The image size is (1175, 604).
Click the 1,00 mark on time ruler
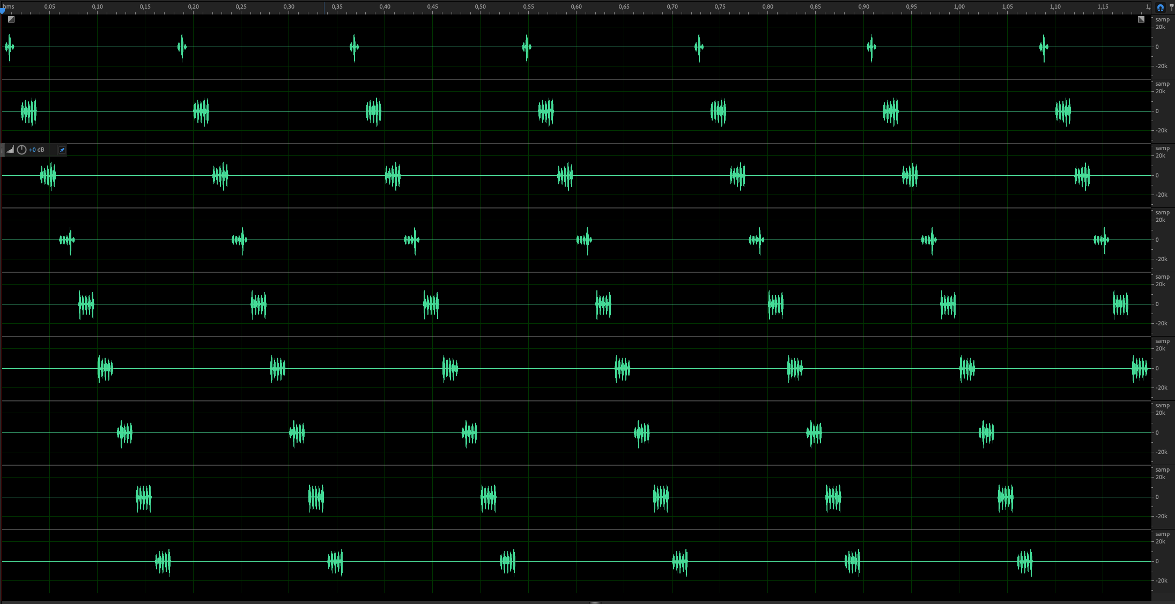pyautogui.click(x=959, y=7)
